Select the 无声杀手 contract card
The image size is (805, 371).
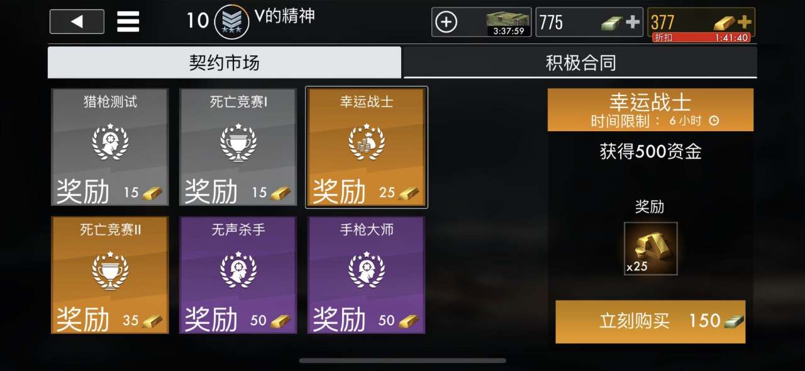(238, 275)
